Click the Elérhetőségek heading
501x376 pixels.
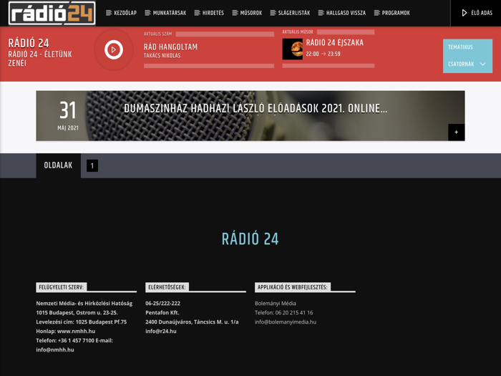pyautogui.click(x=167, y=287)
